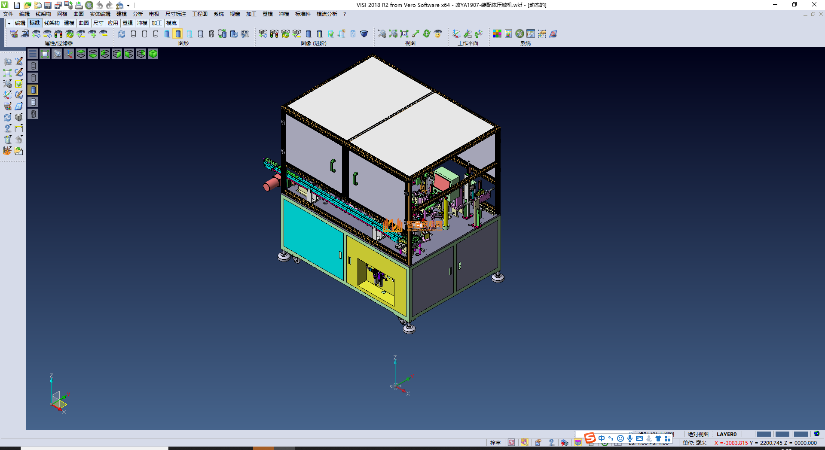Viewport: 825px width, 450px height.
Task: Click the recycle bin delete icon in left sidebar
Action: pos(8,140)
